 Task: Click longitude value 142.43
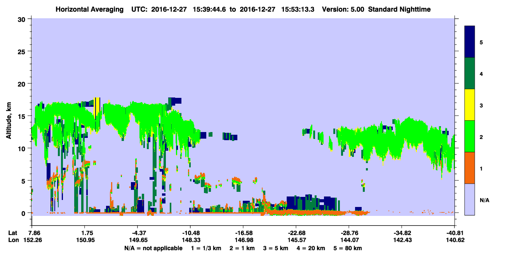[403, 240]
